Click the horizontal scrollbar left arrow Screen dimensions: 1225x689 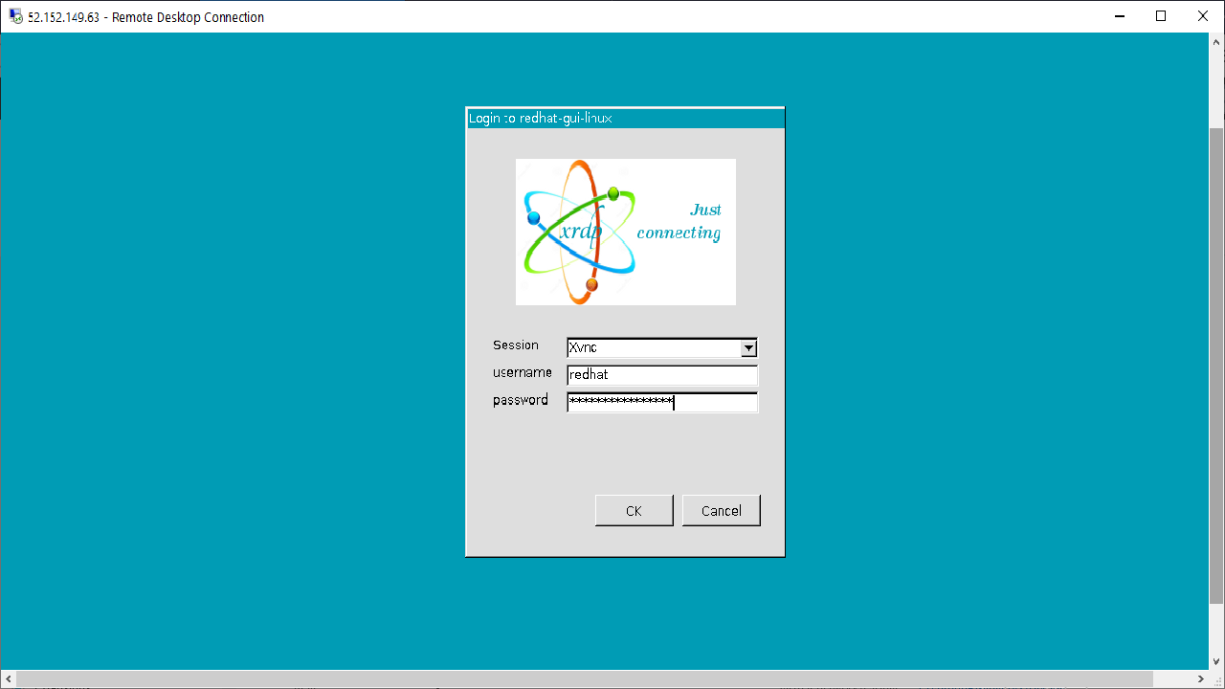point(8,678)
